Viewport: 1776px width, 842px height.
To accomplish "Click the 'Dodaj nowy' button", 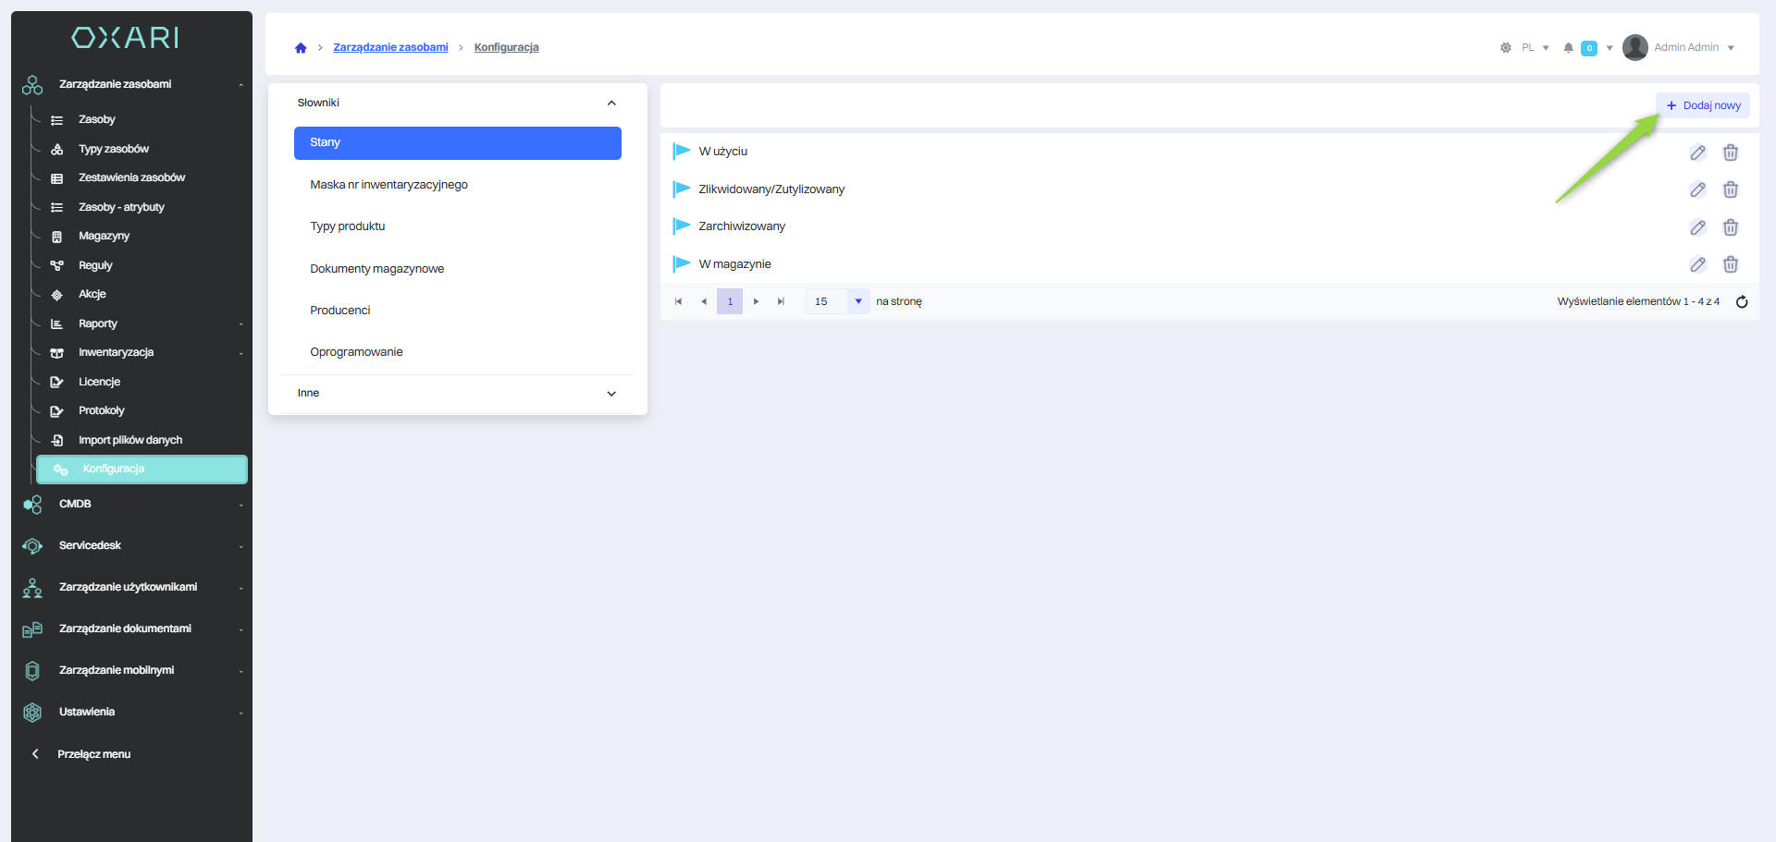I will pos(1703,105).
